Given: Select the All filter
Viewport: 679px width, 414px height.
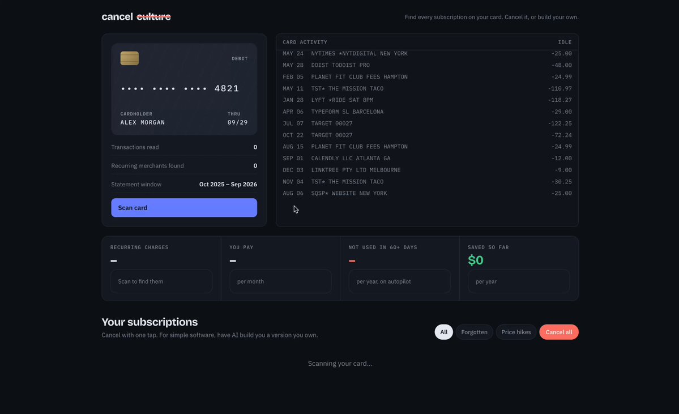Looking at the screenshot, I should coord(443,332).
